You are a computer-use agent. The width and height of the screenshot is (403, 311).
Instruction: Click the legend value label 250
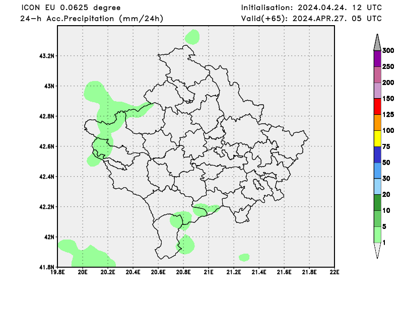388,67
